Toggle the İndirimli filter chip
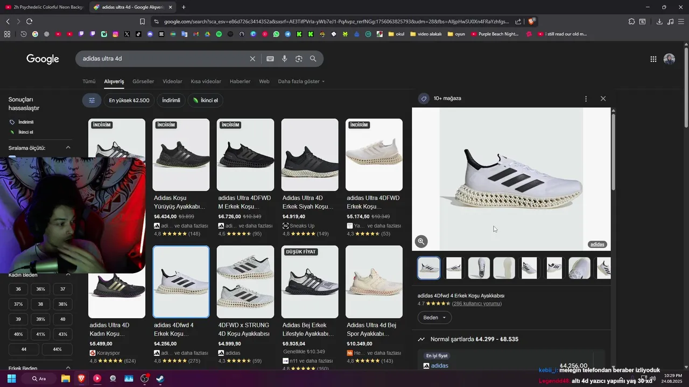The image size is (689, 387). pos(171,100)
